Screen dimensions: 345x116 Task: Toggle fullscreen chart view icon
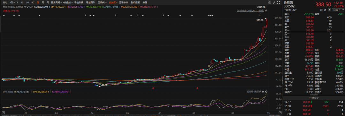coord(279,3)
